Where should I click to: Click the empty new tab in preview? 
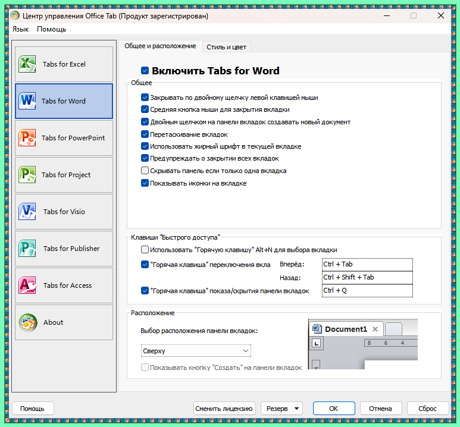tap(393, 329)
